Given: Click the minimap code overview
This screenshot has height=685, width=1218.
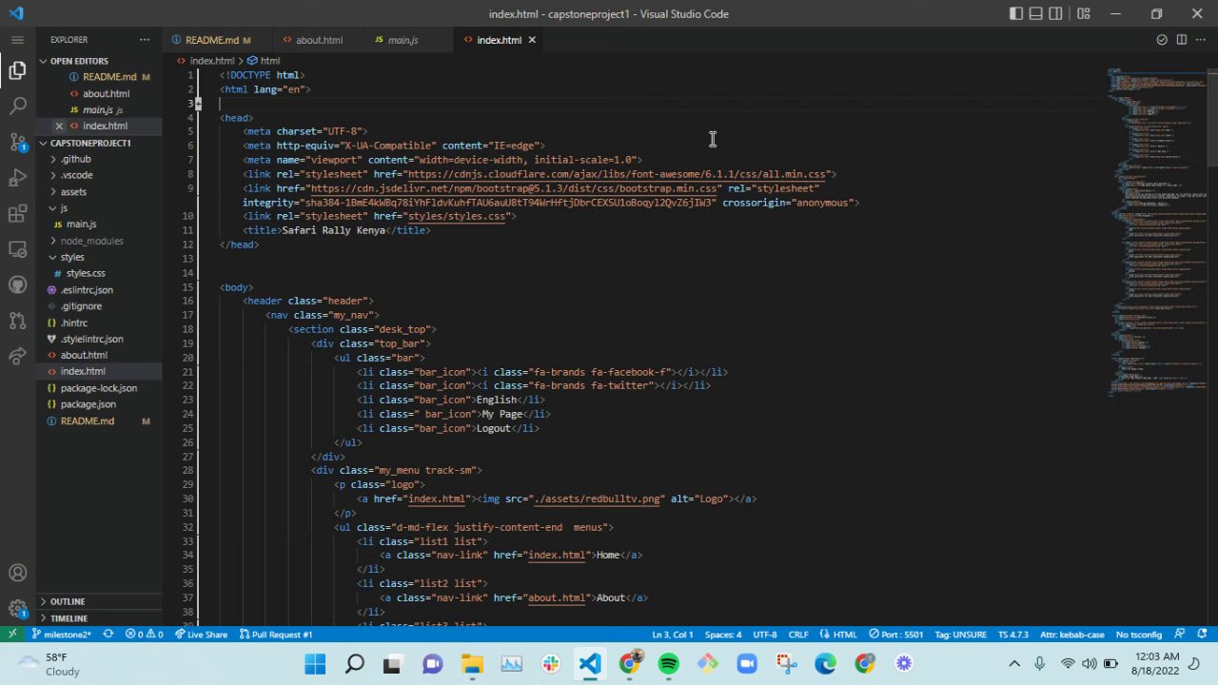Looking at the screenshot, I should 1154,228.
